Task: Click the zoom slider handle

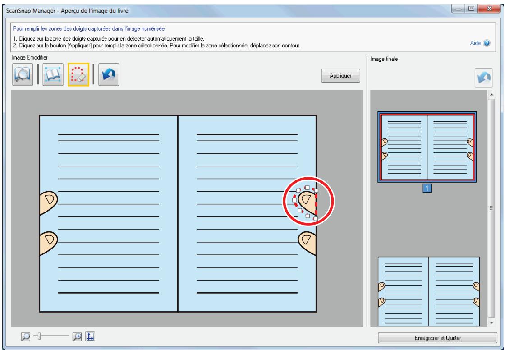Action: [39, 336]
